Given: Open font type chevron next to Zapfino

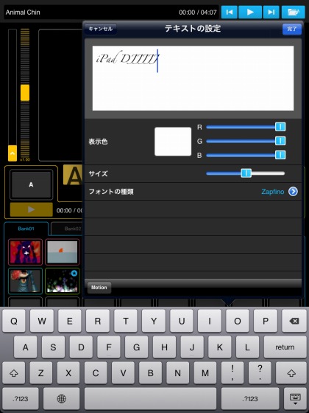Looking at the screenshot, I should (293, 192).
